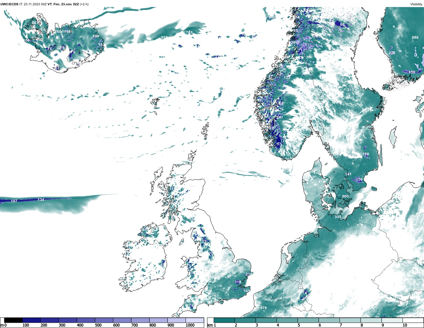This screenshot has width=424, height=328.
Task: Click the '140' value at the top near Norway
Action: [x=272, y=17]
